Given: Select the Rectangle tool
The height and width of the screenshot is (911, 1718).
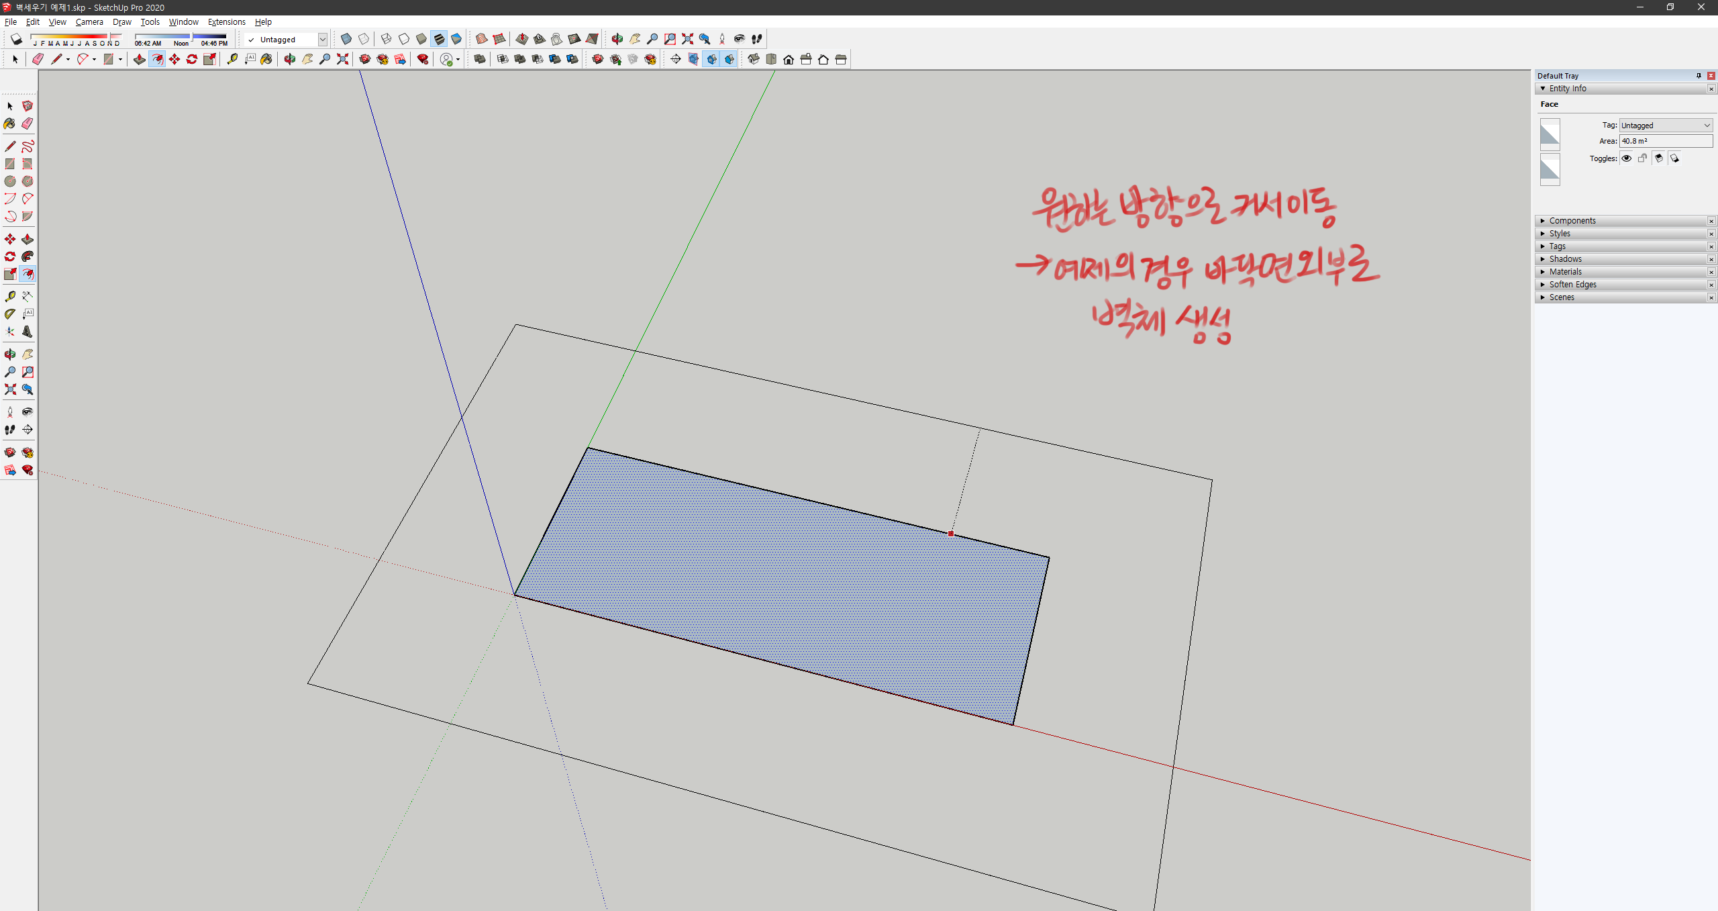Looking at the screenshot, I should pyautogui.click(x=9, y=162).
